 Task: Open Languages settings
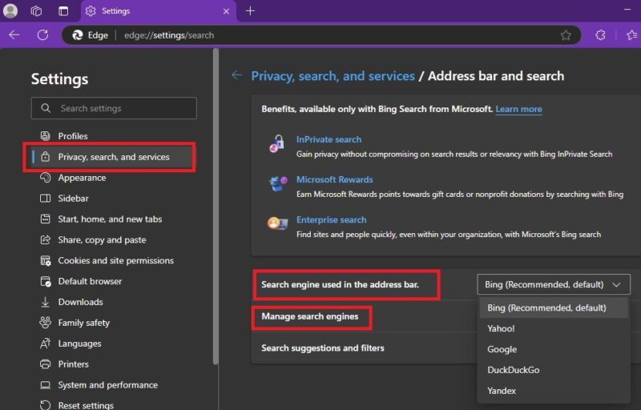pyautogui.click(x=79, y=344)
